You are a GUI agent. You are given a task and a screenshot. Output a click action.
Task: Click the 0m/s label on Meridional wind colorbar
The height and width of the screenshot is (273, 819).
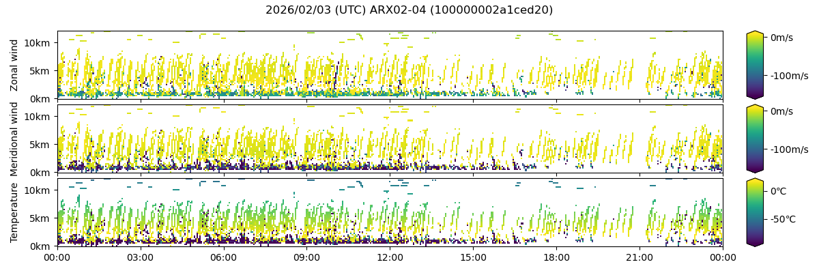(781, 111)
